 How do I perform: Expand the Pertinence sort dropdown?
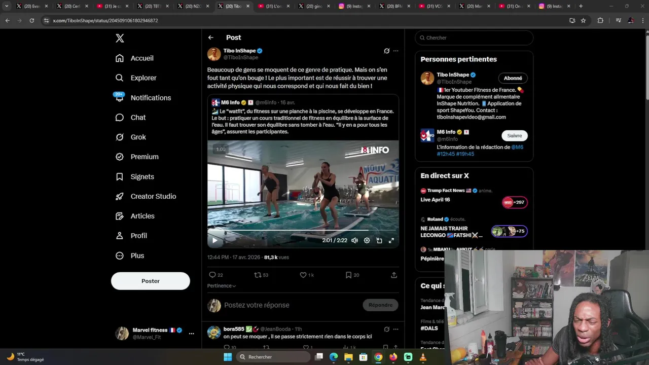coord(222,286)
